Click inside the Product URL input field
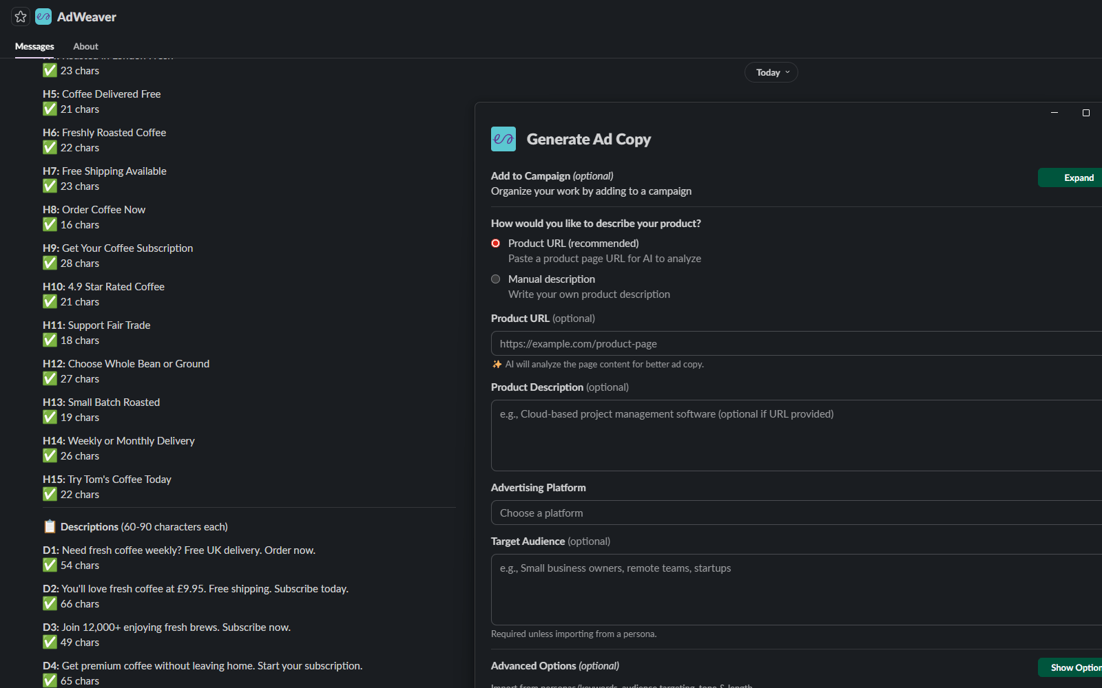 tap(792, 343)
